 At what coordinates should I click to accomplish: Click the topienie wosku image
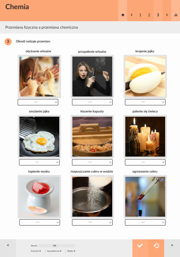[x=39, y=197]
